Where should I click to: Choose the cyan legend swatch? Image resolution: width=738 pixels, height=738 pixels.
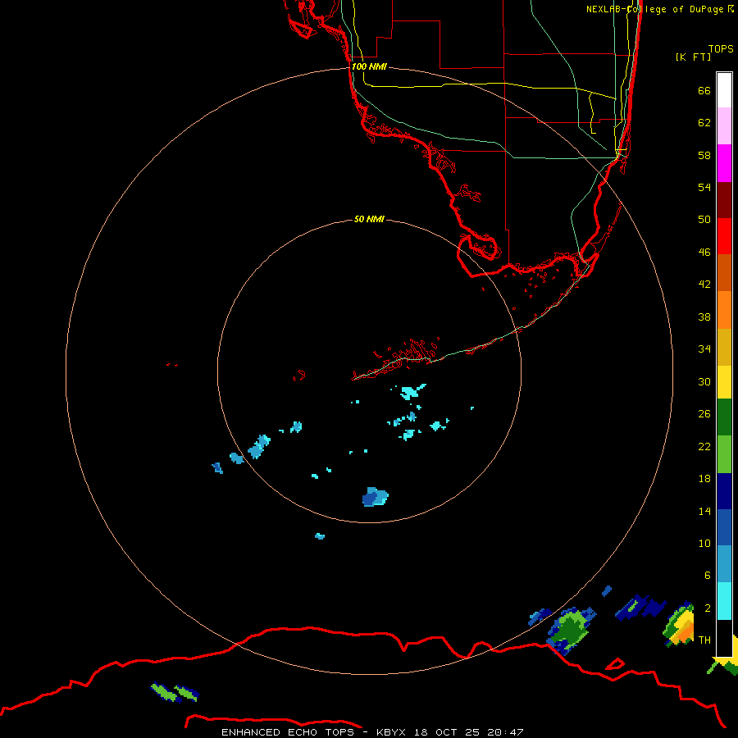click(724, 601)
